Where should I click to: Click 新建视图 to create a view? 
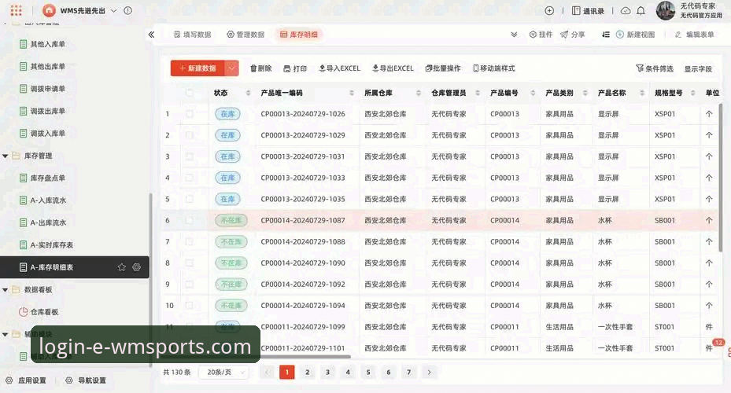point(636,35)
